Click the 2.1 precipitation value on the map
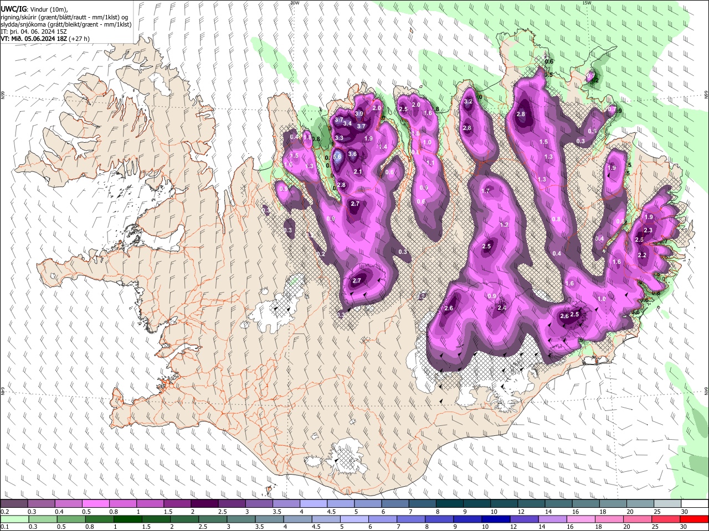This screenshot has height=531, width=709. point(358,172)
